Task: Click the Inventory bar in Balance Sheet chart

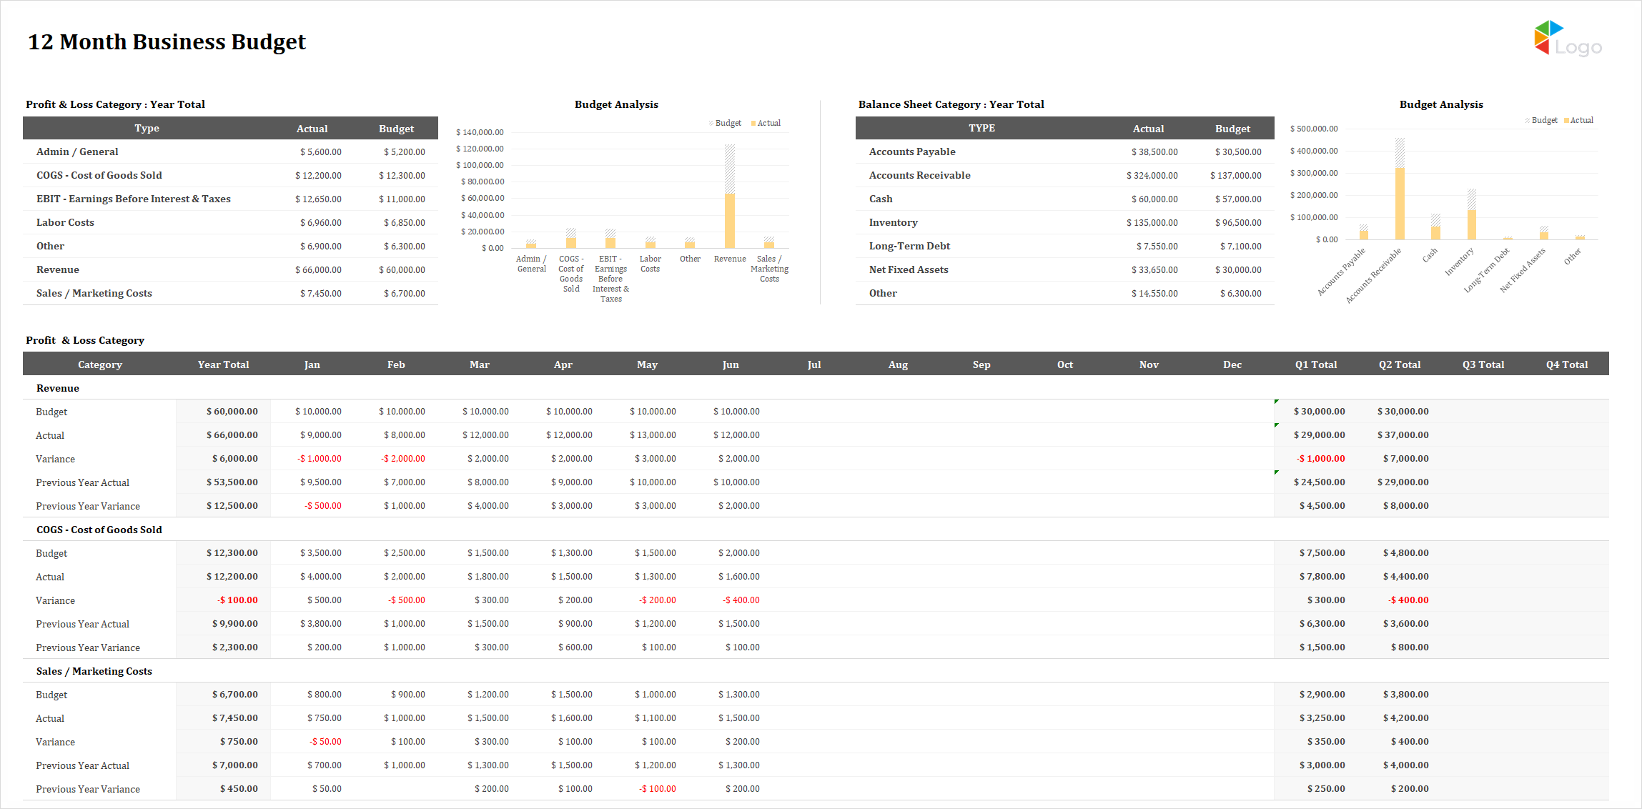Action: pyautogui.click(x=1471, y=223)
